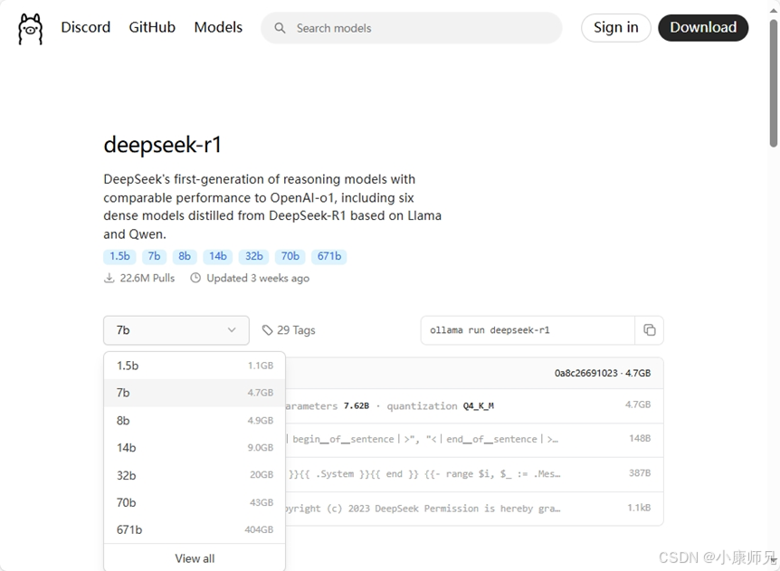780x571 pixels.
Task: Click the 70b tag badge
Action: coord(290,256)
